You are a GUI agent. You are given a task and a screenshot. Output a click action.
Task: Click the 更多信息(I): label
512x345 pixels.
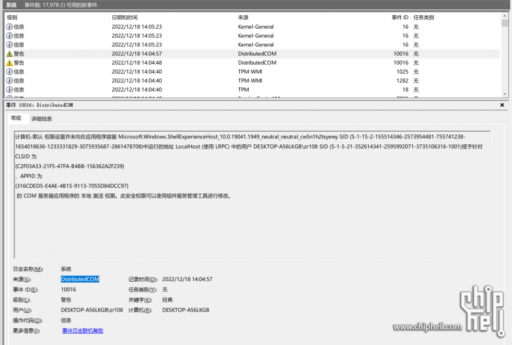[x=27, y=331]
